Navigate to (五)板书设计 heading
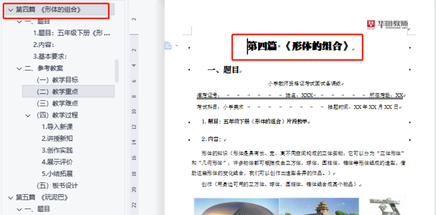This screenshot has height=215, width=436. click(57, 185)
